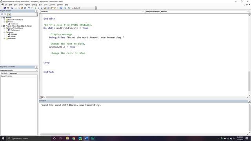Open Chrome from the taskbar
251x141 pixels.
74,138
